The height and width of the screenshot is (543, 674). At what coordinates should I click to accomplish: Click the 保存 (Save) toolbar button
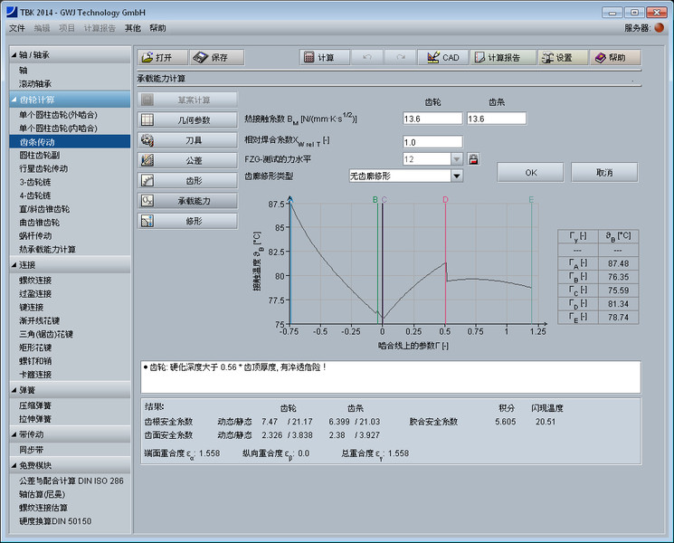217,57
